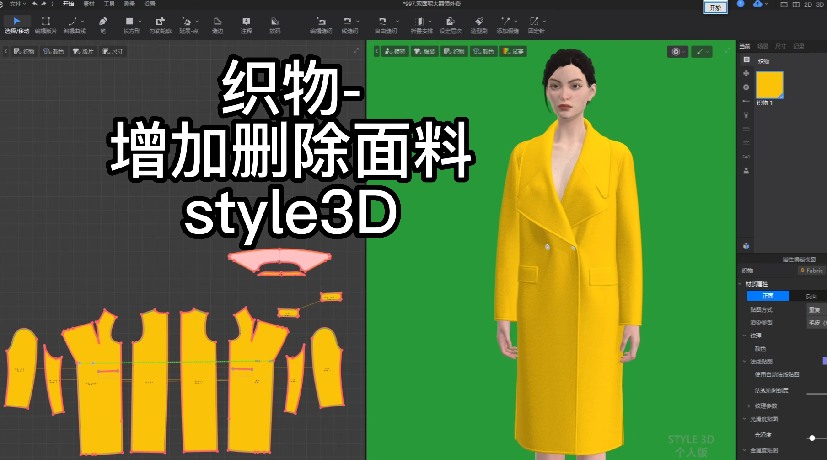Collapse the 材质属性 section
Viewport: 827px width, 460px height.
coord(740,284)
